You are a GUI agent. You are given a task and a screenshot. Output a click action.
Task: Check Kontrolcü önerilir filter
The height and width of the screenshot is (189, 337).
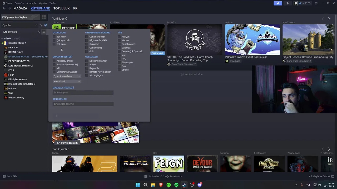[54, 61]
